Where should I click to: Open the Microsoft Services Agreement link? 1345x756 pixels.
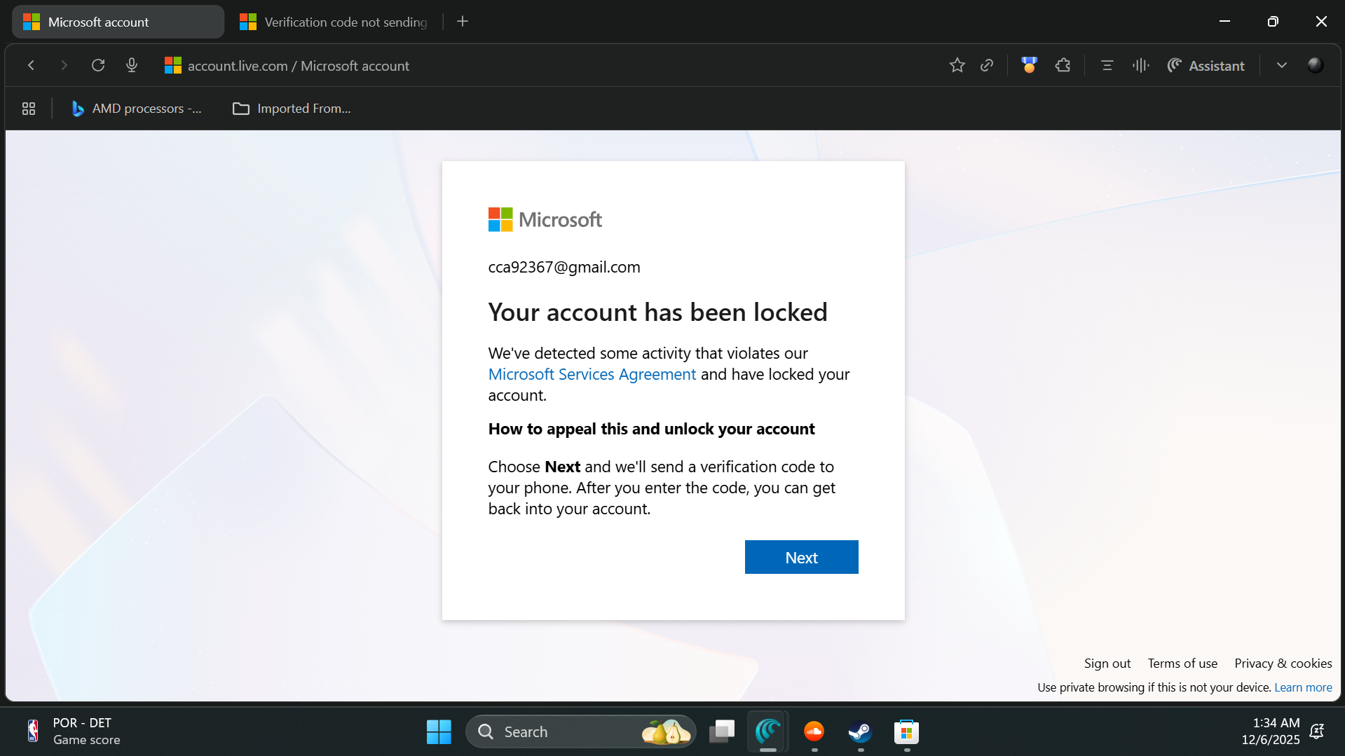592,374
